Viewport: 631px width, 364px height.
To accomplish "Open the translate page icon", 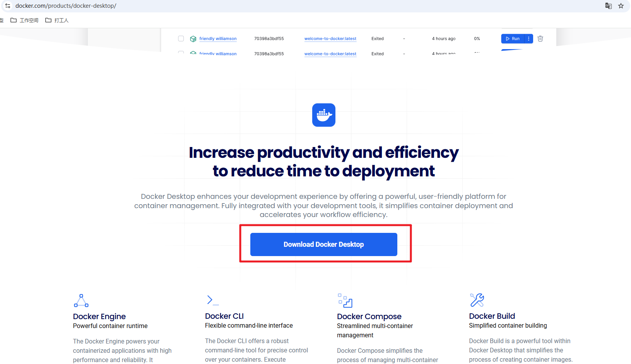I will click(x=609, y=6).
